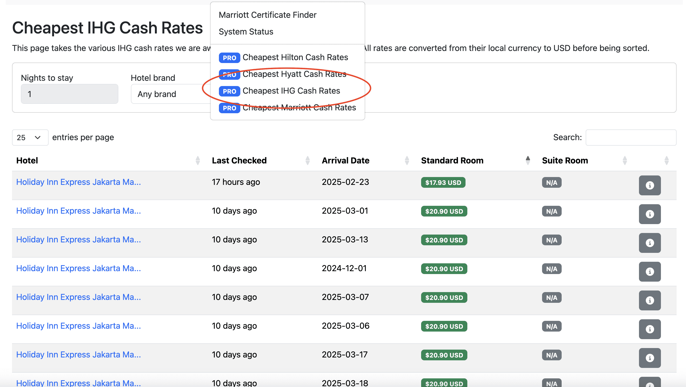The width and height of the screenshot is (686, 387).
Task: Open Holiday Inn Express link for 2025-03-18
Action: (x=79, y=383)
